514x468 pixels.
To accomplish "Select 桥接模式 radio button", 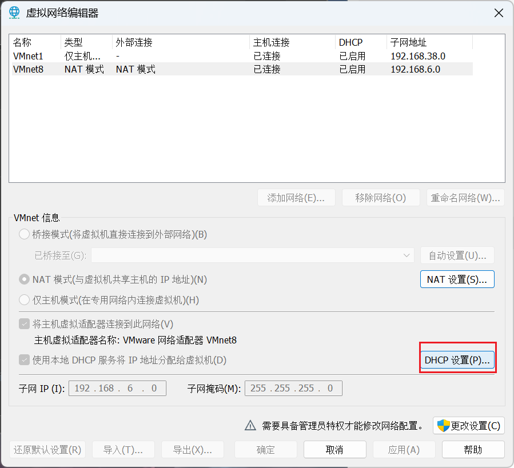I will click(x=24, y=234).
